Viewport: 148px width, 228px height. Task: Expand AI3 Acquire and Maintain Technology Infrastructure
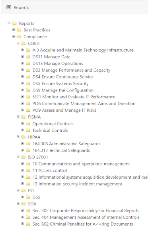(22, 50)
